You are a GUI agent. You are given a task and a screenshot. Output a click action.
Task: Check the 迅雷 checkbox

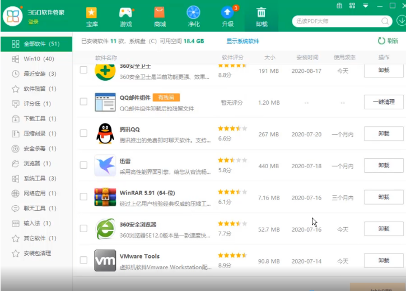point(83,165)
